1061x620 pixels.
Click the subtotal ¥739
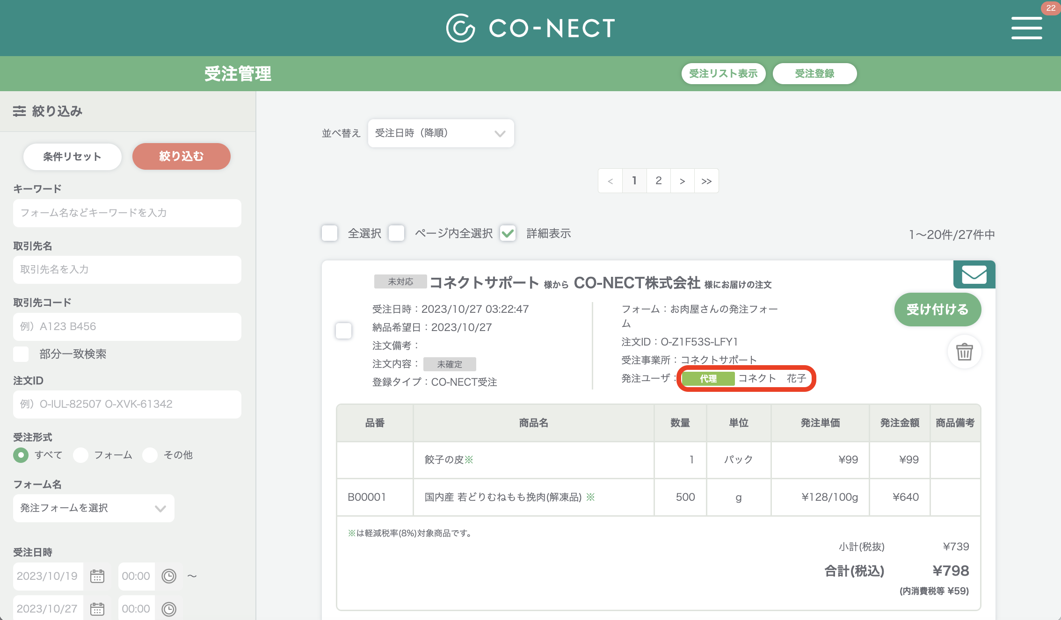pyautogui.click(x=956, y=547)
